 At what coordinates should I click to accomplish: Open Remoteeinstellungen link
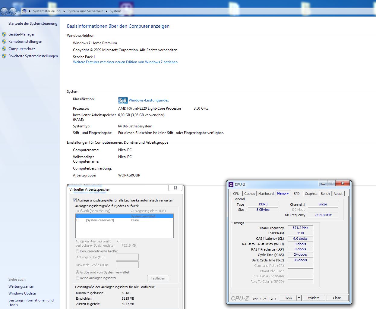coord(25,42)
